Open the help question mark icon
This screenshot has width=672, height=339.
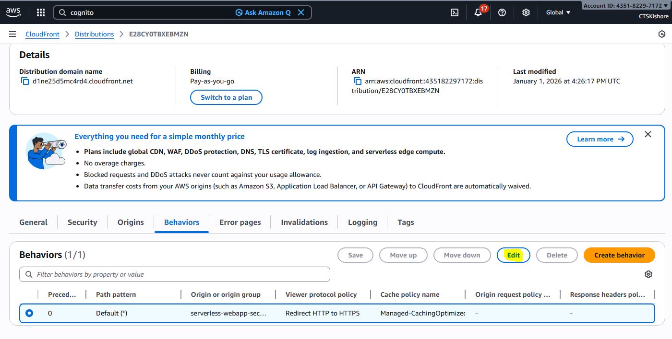(502, 12)
